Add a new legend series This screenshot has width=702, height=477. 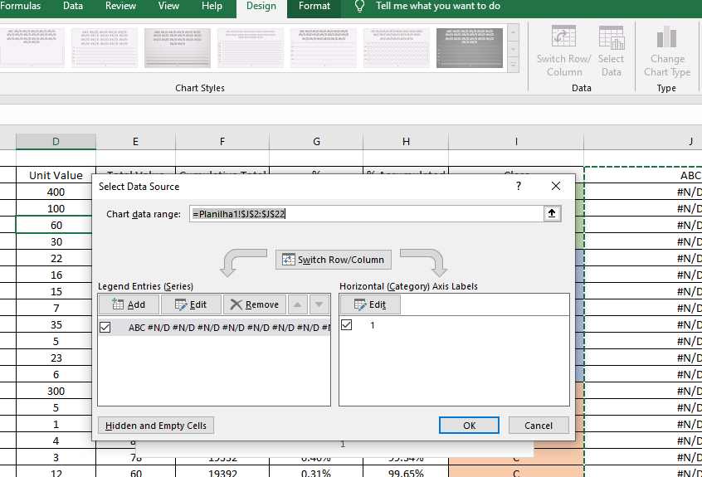(x=129, y=304)
